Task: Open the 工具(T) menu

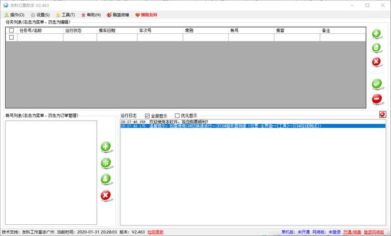Action: 66,15
